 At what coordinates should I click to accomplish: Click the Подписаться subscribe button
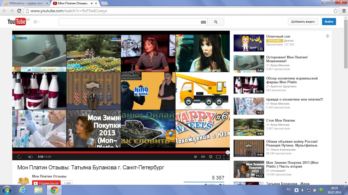46,183
